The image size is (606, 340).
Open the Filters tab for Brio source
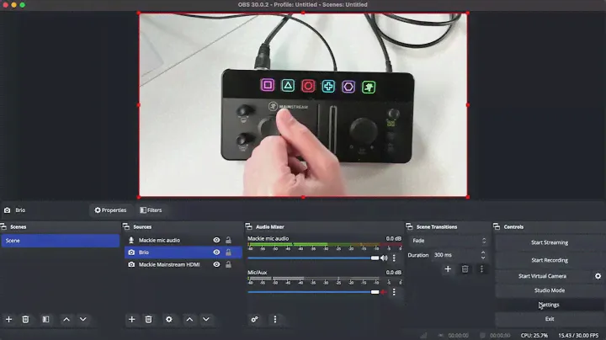151,210
